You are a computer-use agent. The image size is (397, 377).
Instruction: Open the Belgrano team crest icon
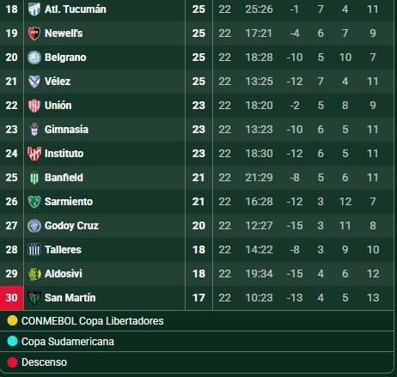tap(34, 58)
